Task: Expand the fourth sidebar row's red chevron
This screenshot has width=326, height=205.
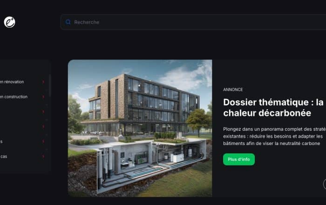Action: [x=43, y=126]
